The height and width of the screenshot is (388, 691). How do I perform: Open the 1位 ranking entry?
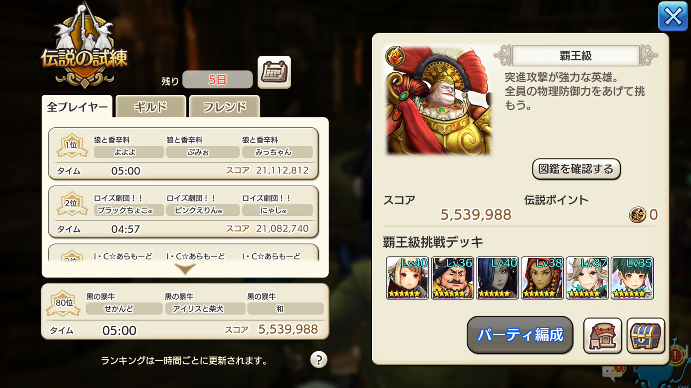pos(183,154)
